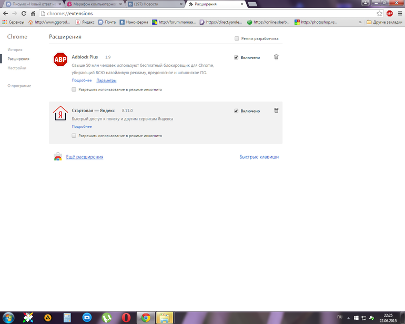Image resolution: width=405 pixels, height=324 pixels.
Task: Click the RU language indicator
Action: pos(340,317)
